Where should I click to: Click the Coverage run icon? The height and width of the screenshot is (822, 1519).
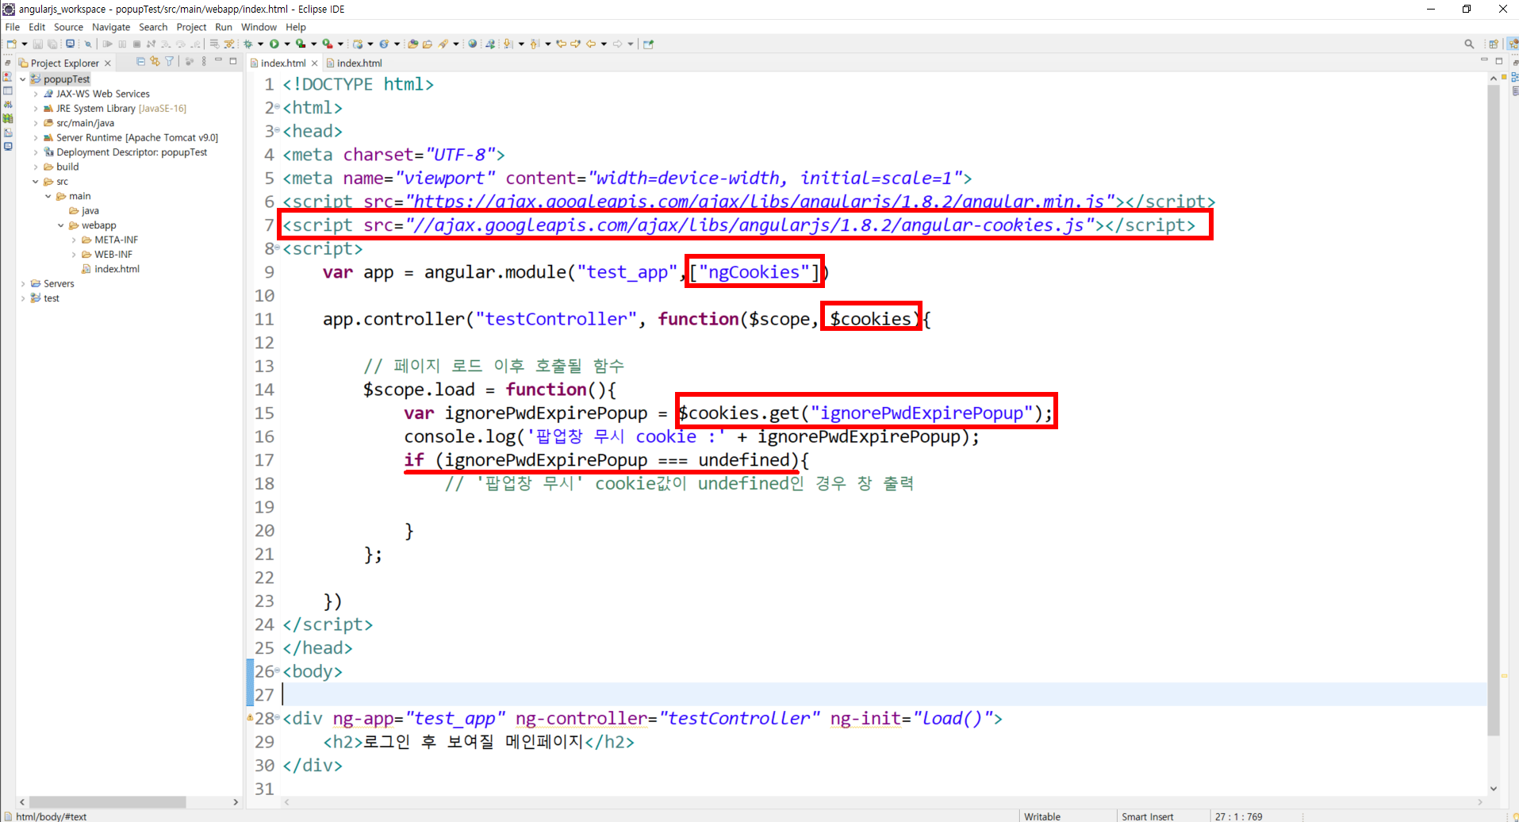(301, 44)
